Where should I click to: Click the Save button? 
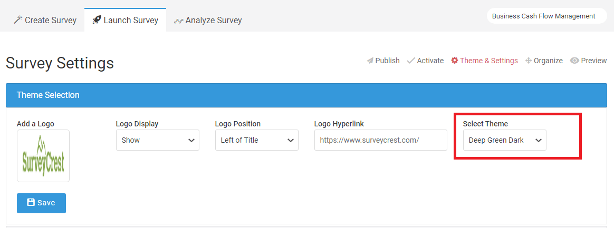tap(41, 203)
